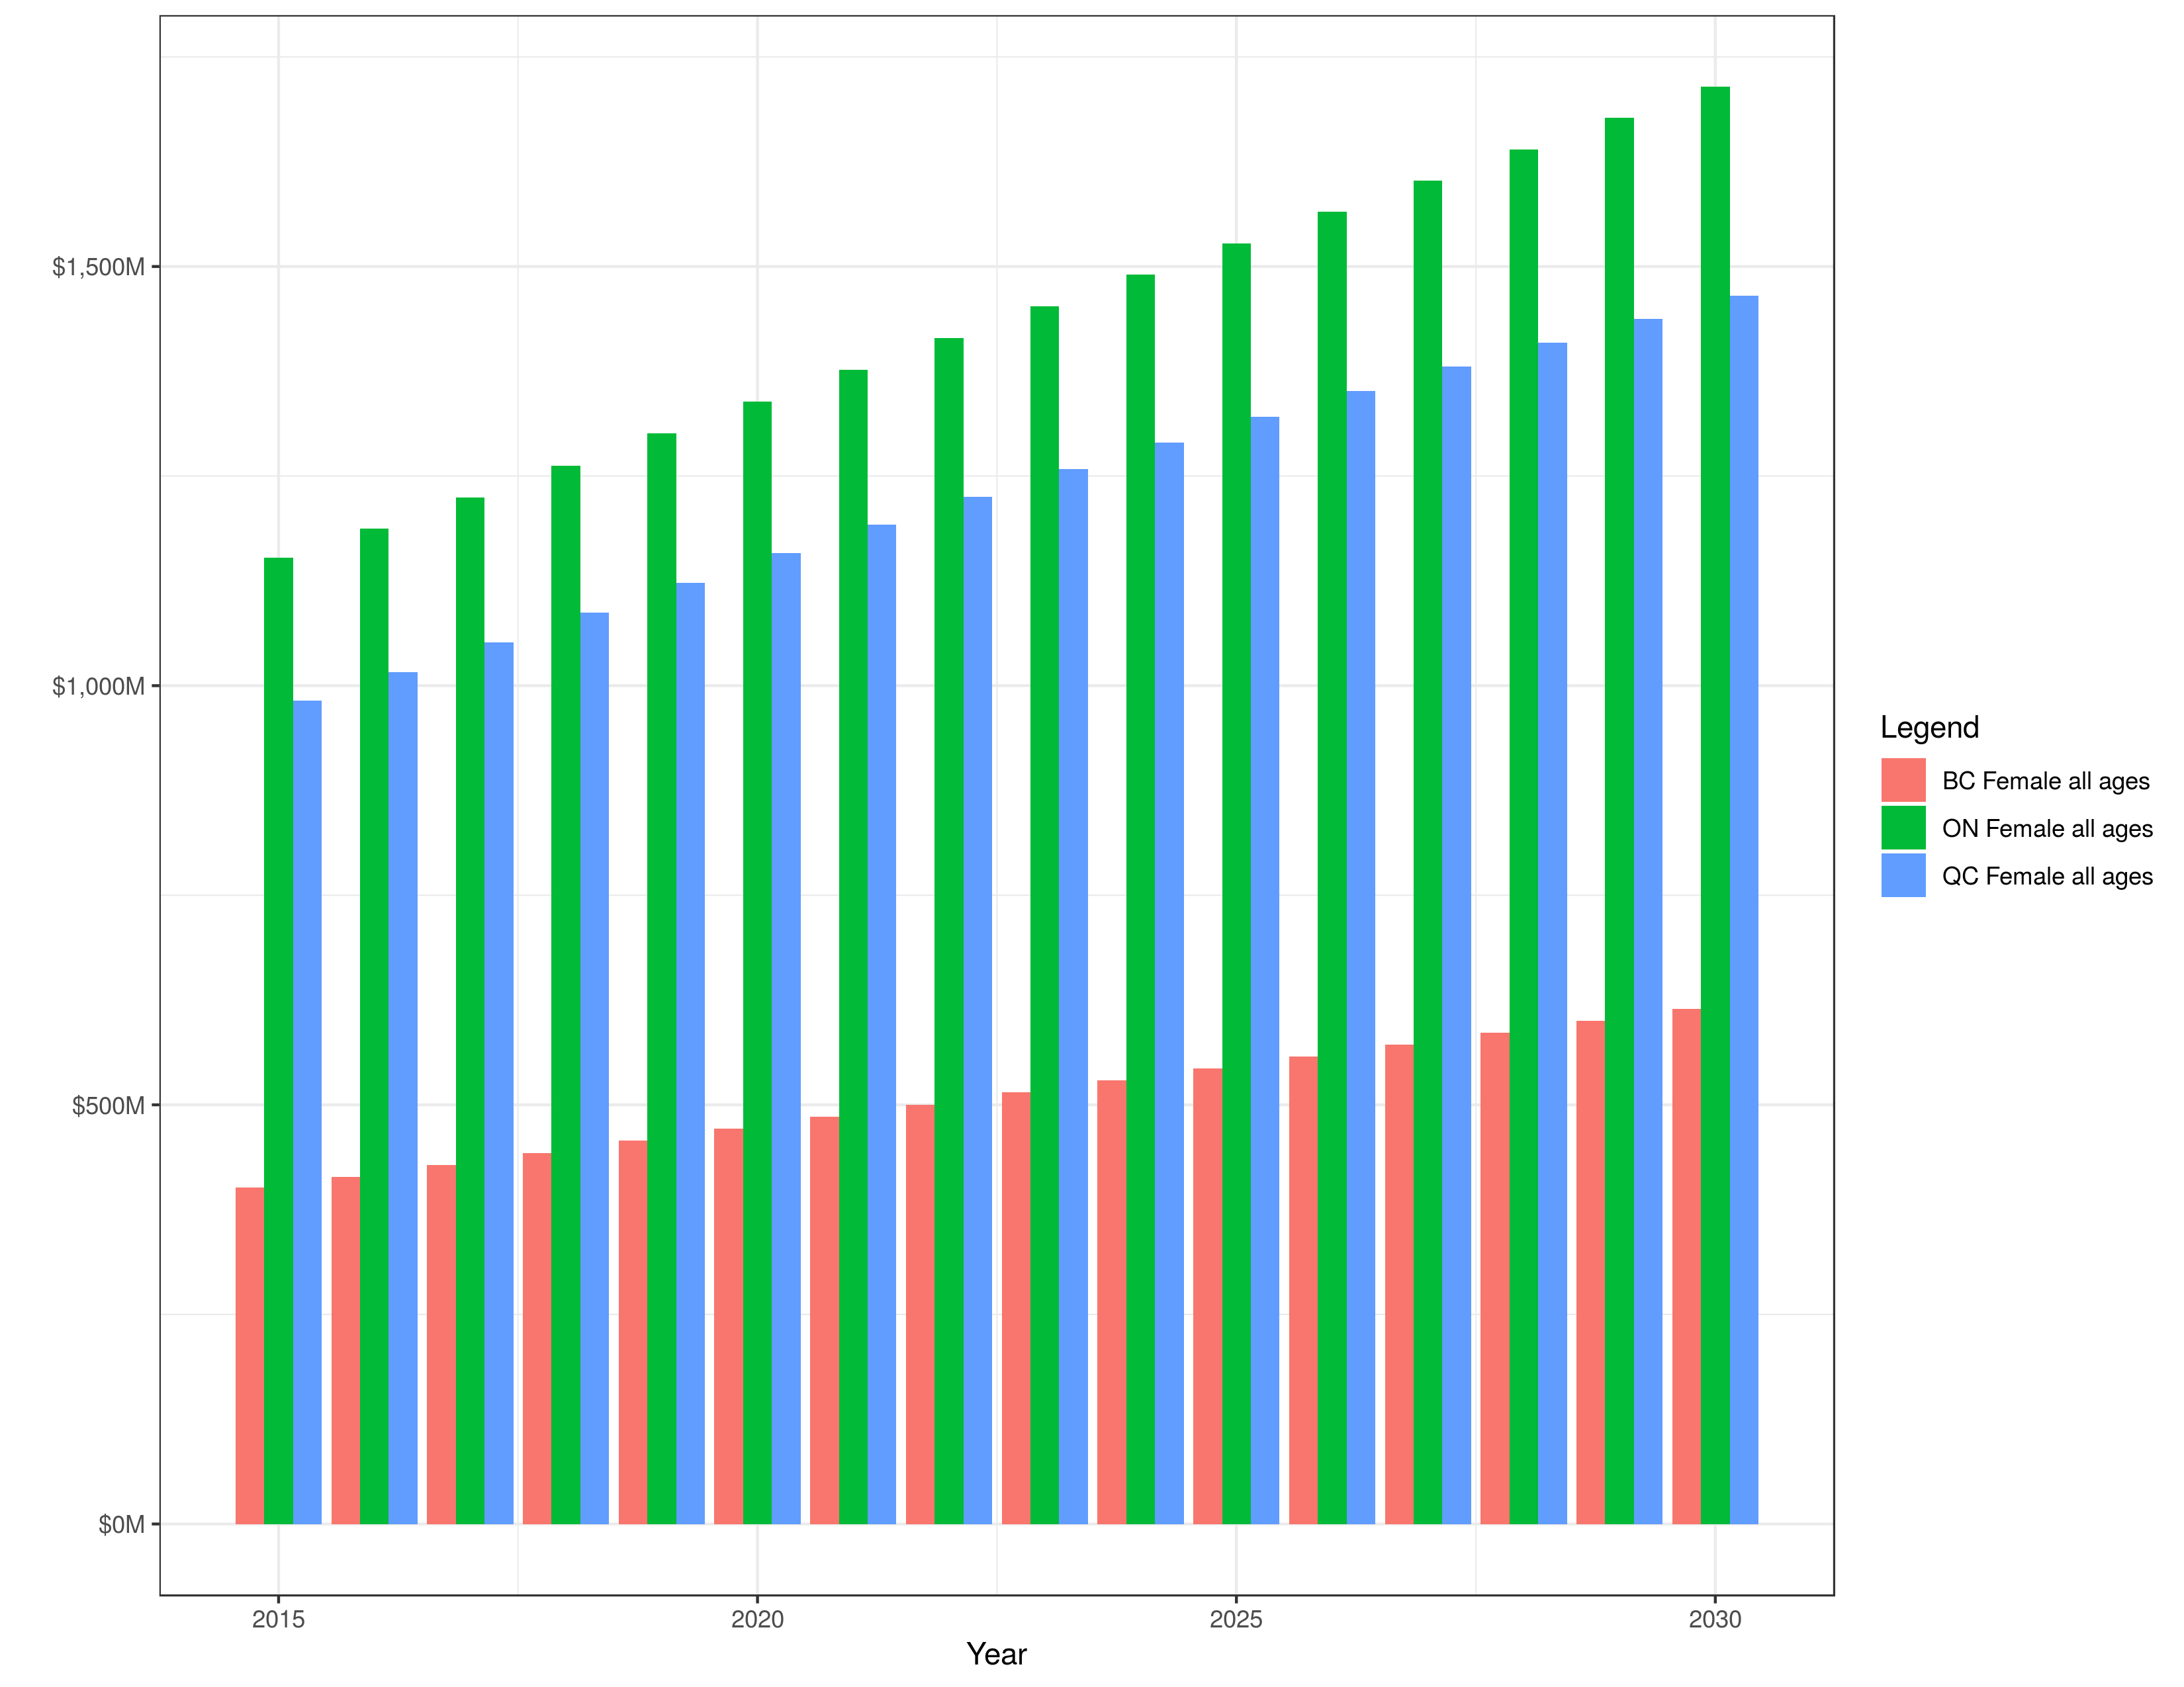Click the $1,500M y-axis label

pyautogui.click(x=98, y=267)
